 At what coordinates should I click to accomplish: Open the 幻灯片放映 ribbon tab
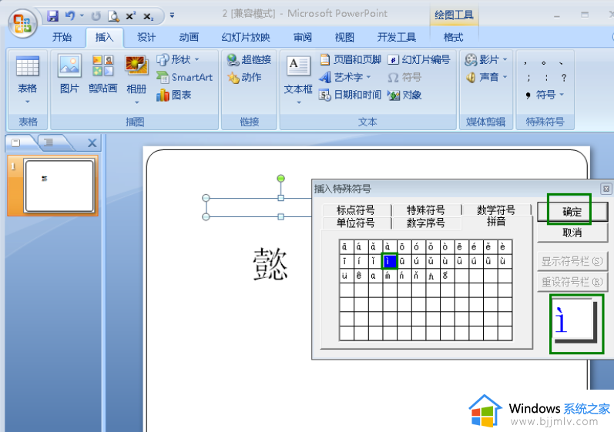pyautogui.click(x=246, y=37)
